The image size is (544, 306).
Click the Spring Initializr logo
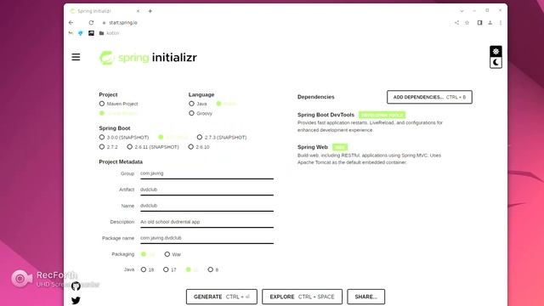click(x=148, y=58)
